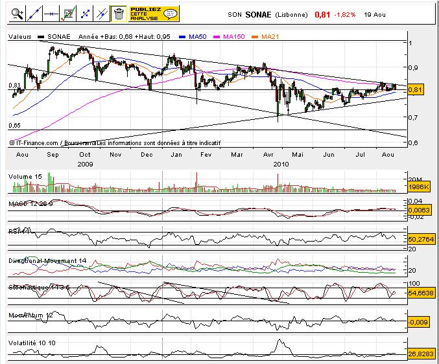Open the chart indicators settings tool

click(67, 14)
